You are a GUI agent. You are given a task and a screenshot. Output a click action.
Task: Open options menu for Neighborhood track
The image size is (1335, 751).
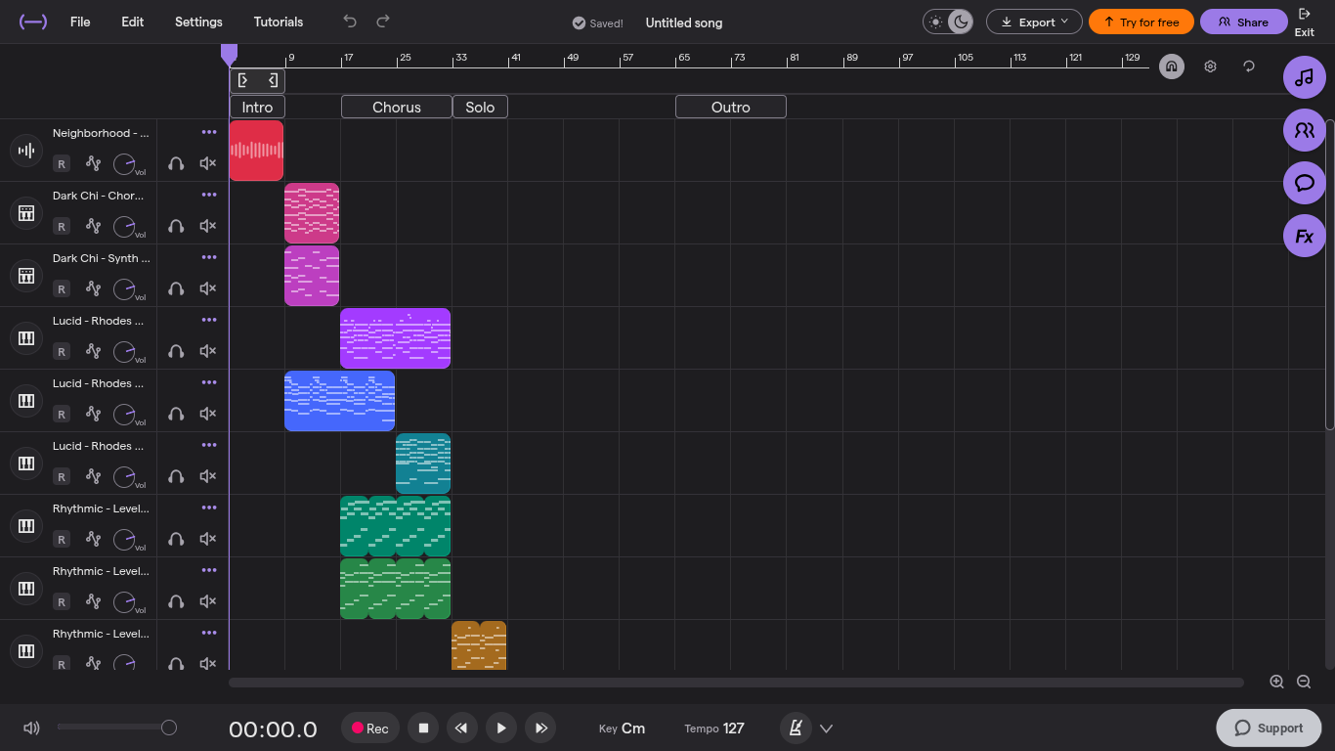(x=209, y=132)
